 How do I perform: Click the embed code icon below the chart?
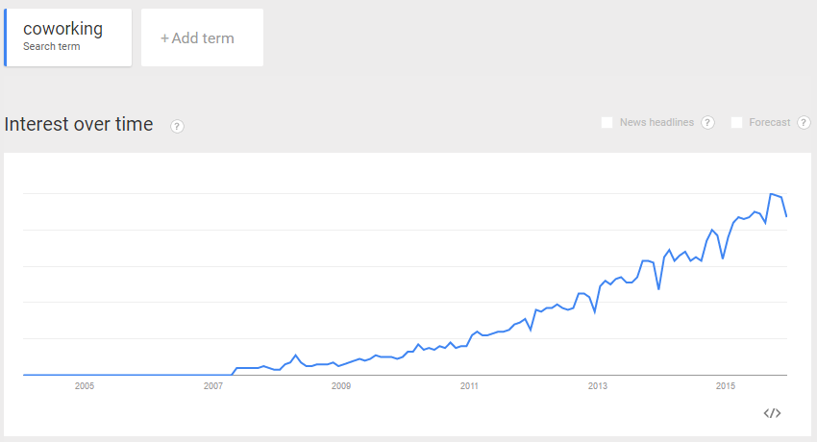click(772, 413)
